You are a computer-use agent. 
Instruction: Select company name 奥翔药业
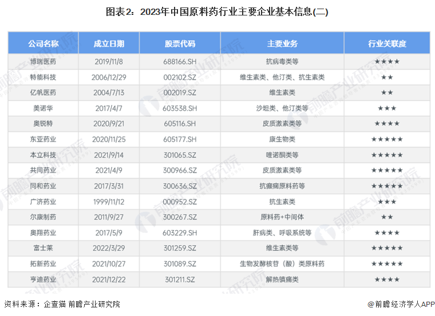43,233
